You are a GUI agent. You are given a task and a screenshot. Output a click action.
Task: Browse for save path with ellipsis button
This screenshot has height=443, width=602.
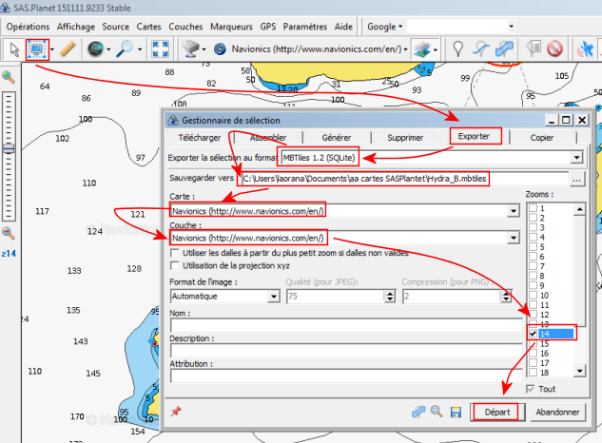pyautogui.click(x=576, y=179)
